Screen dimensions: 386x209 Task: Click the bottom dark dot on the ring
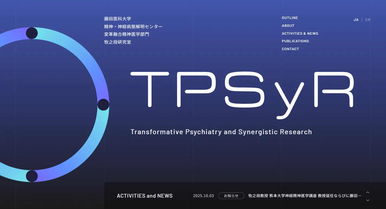coord(32,176)
